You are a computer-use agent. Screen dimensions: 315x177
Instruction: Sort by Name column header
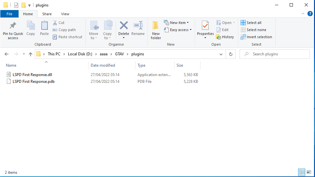point(11,65)
